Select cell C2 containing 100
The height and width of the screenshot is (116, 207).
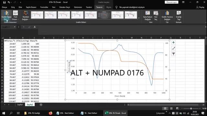[x=34, y=44]
